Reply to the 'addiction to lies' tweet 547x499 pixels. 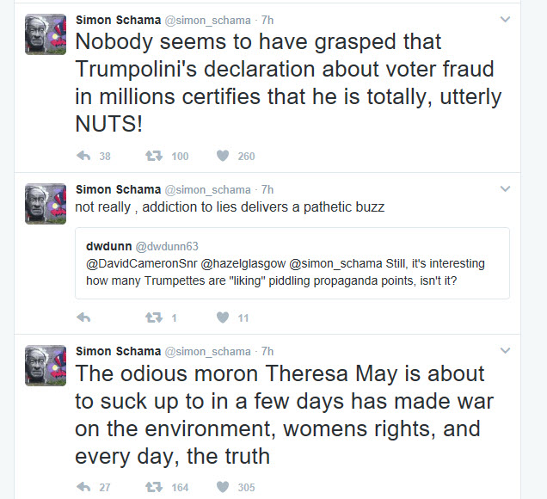(x=83, y=317)
